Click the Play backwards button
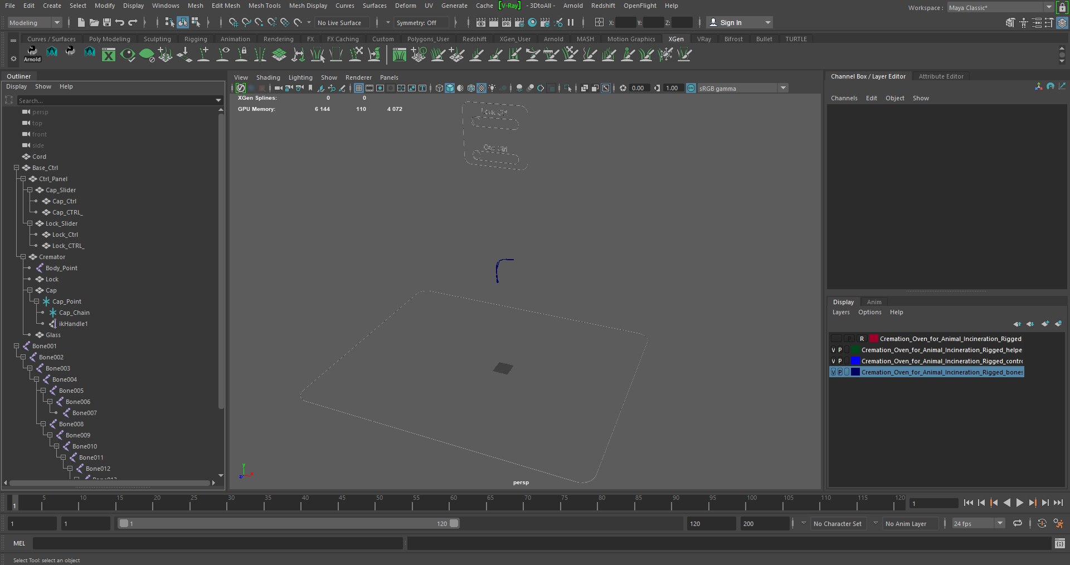 click(1006, 503)
